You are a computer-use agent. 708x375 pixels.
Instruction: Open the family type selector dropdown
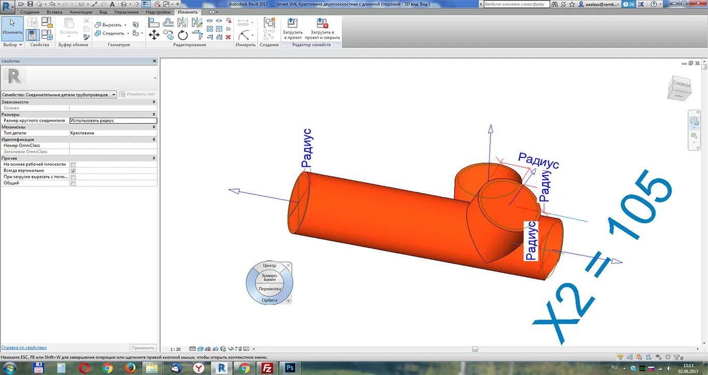[59, 95]
